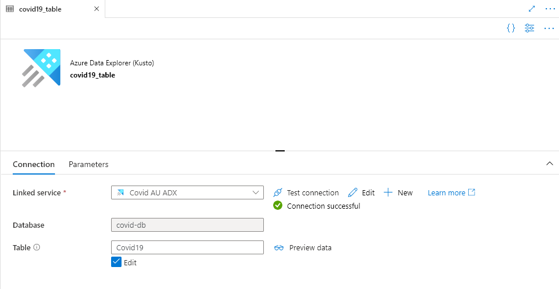
Task: Create a New linked service
Action: coord(398,192)
